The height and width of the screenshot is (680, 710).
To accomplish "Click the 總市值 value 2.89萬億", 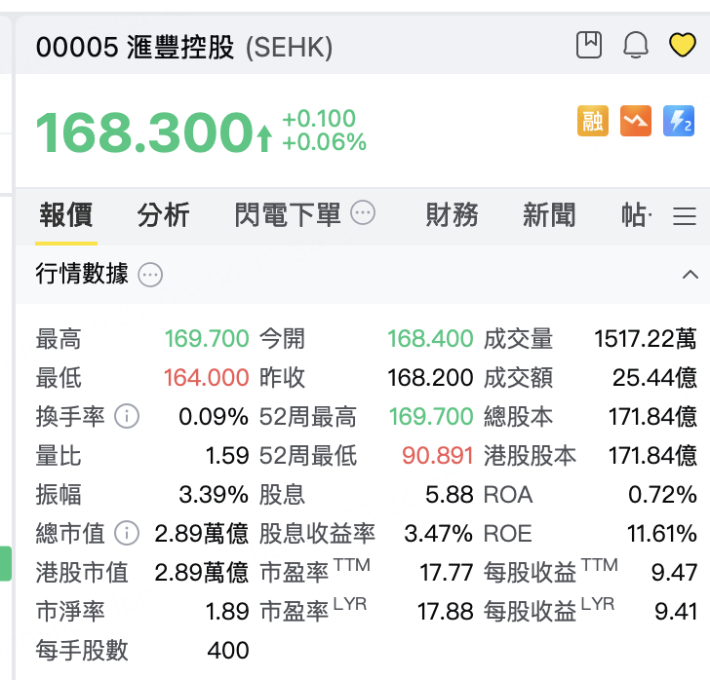I will tap(202, 533).
